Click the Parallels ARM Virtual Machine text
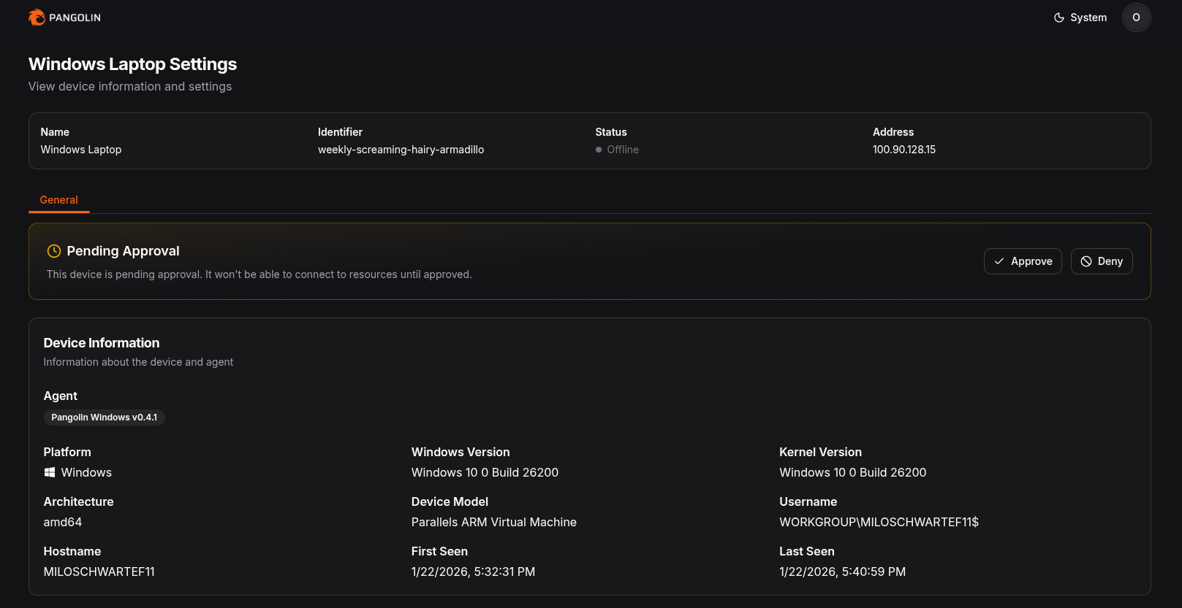 [x=493, y=523]
